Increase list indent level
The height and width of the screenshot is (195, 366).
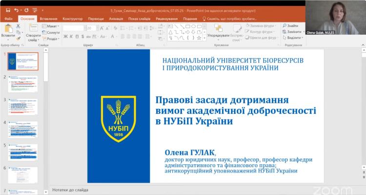point(145,28)
